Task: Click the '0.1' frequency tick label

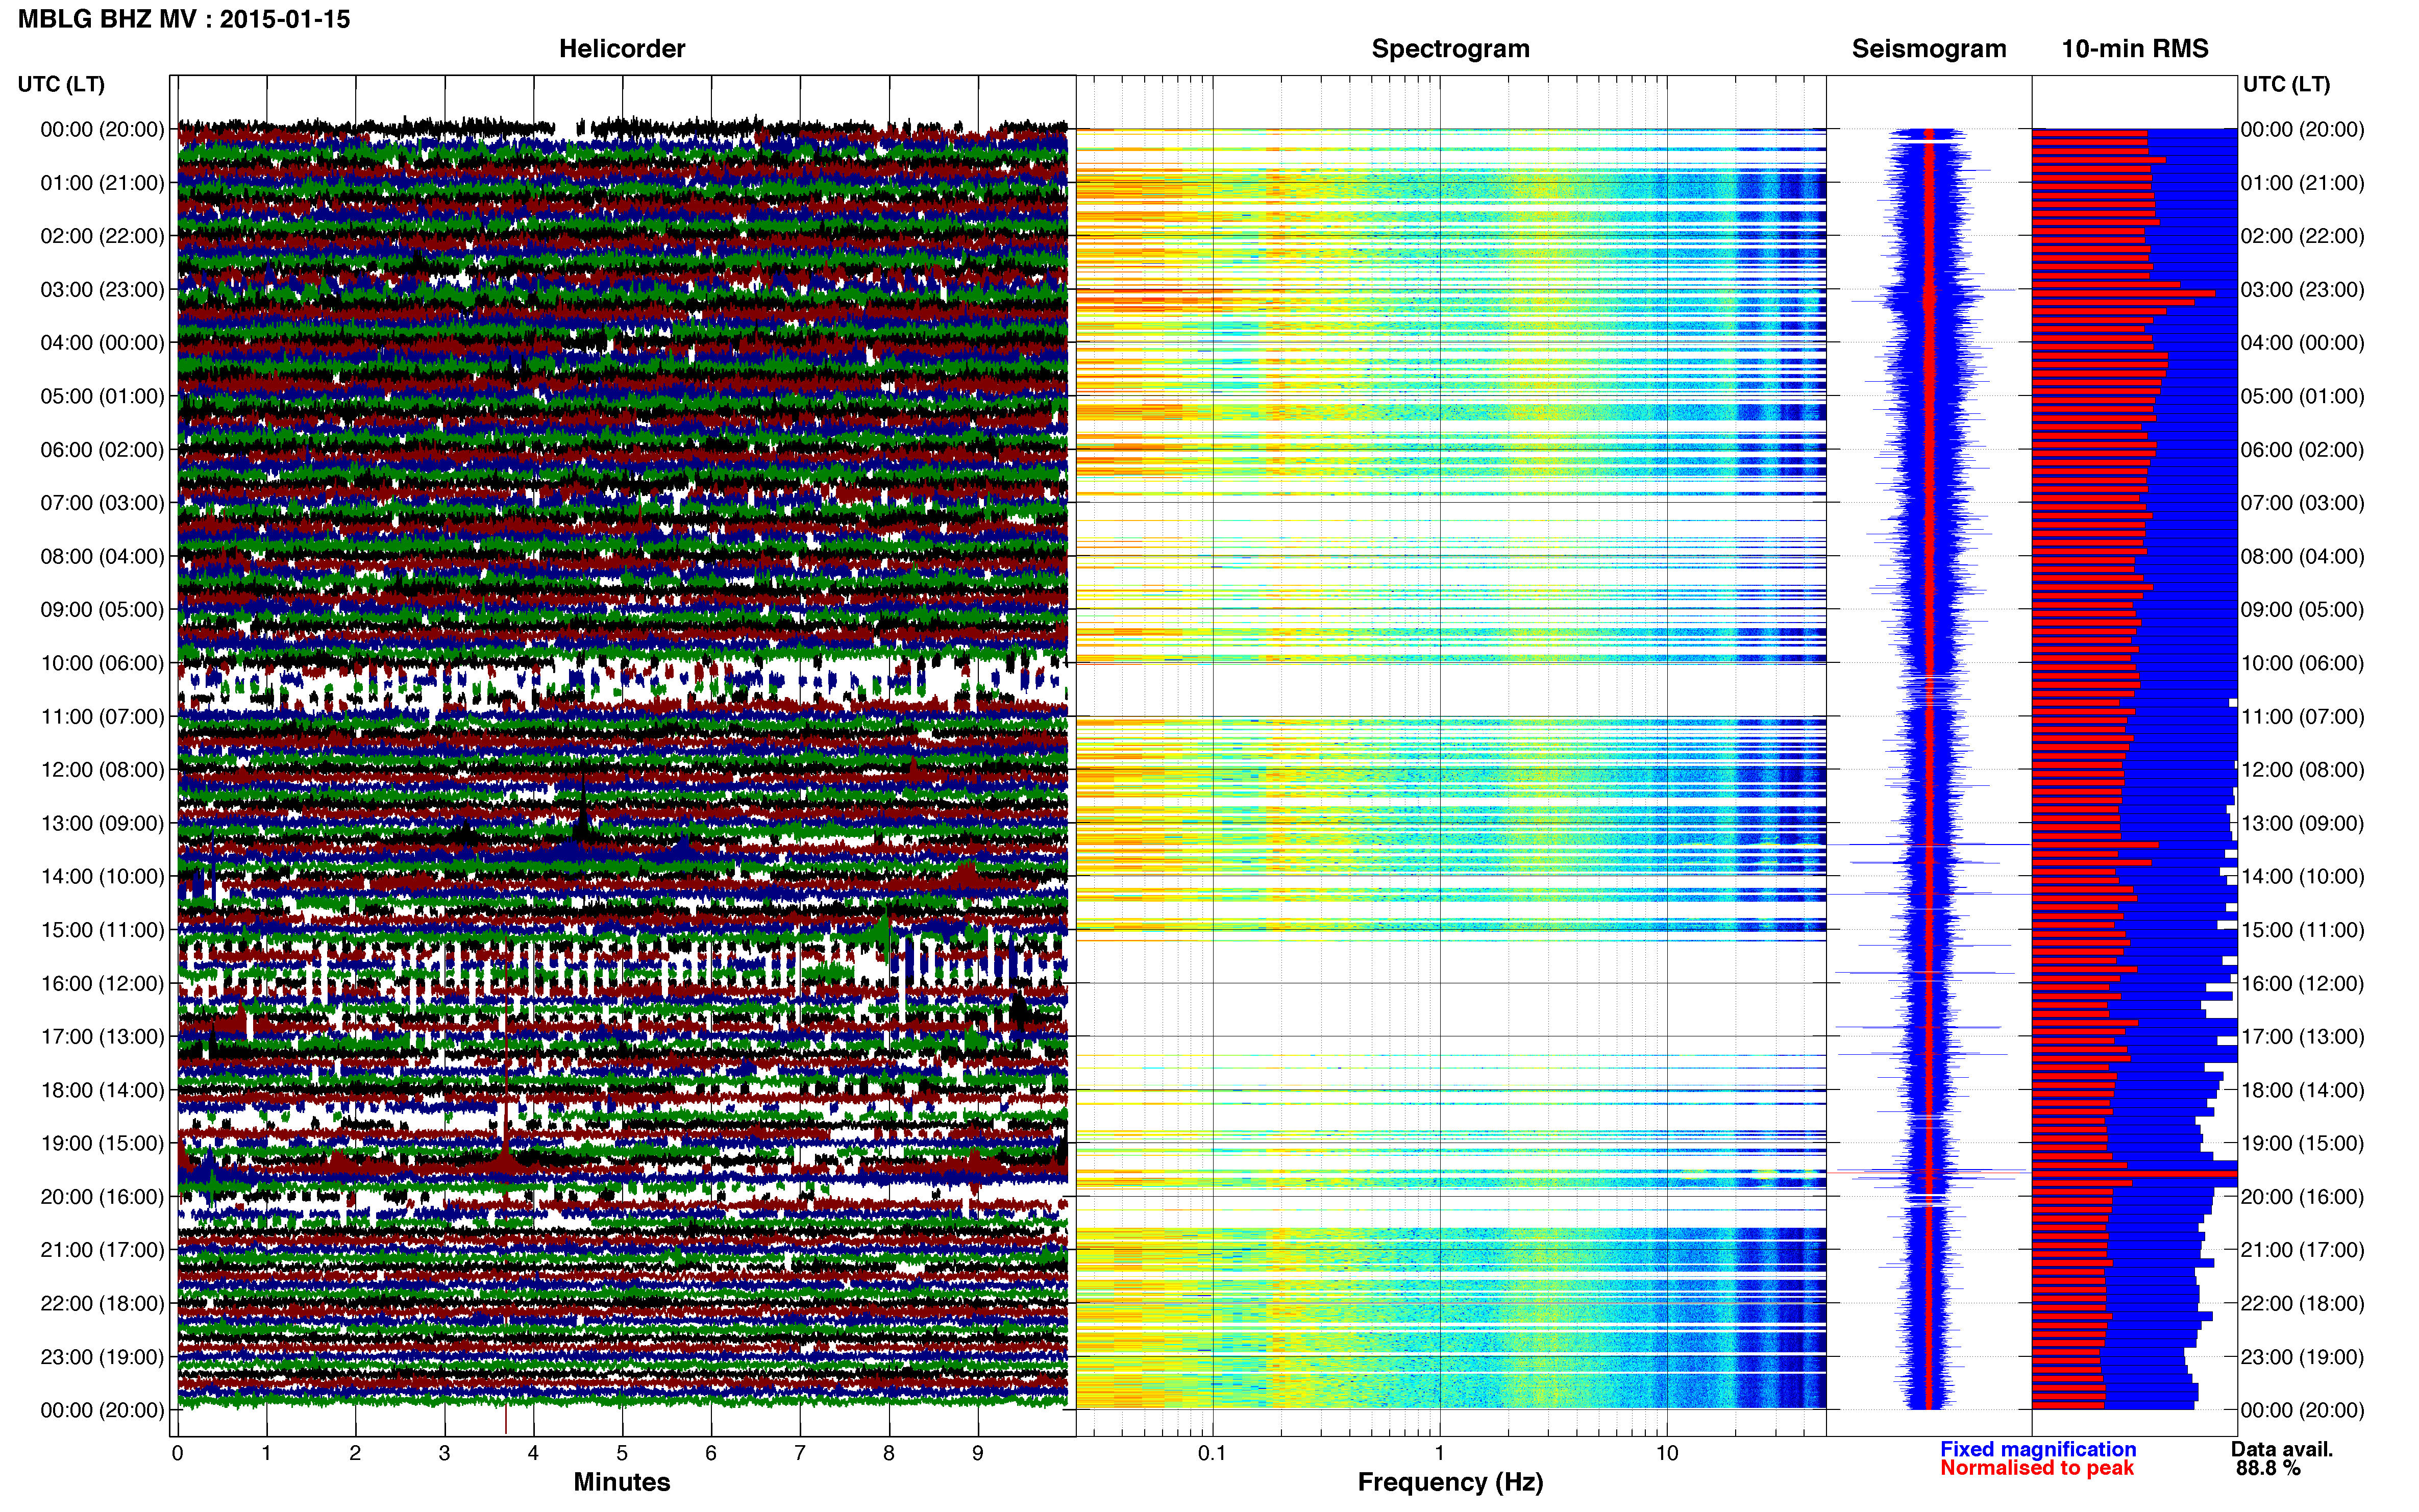Action: (x=1212, y=1453)
